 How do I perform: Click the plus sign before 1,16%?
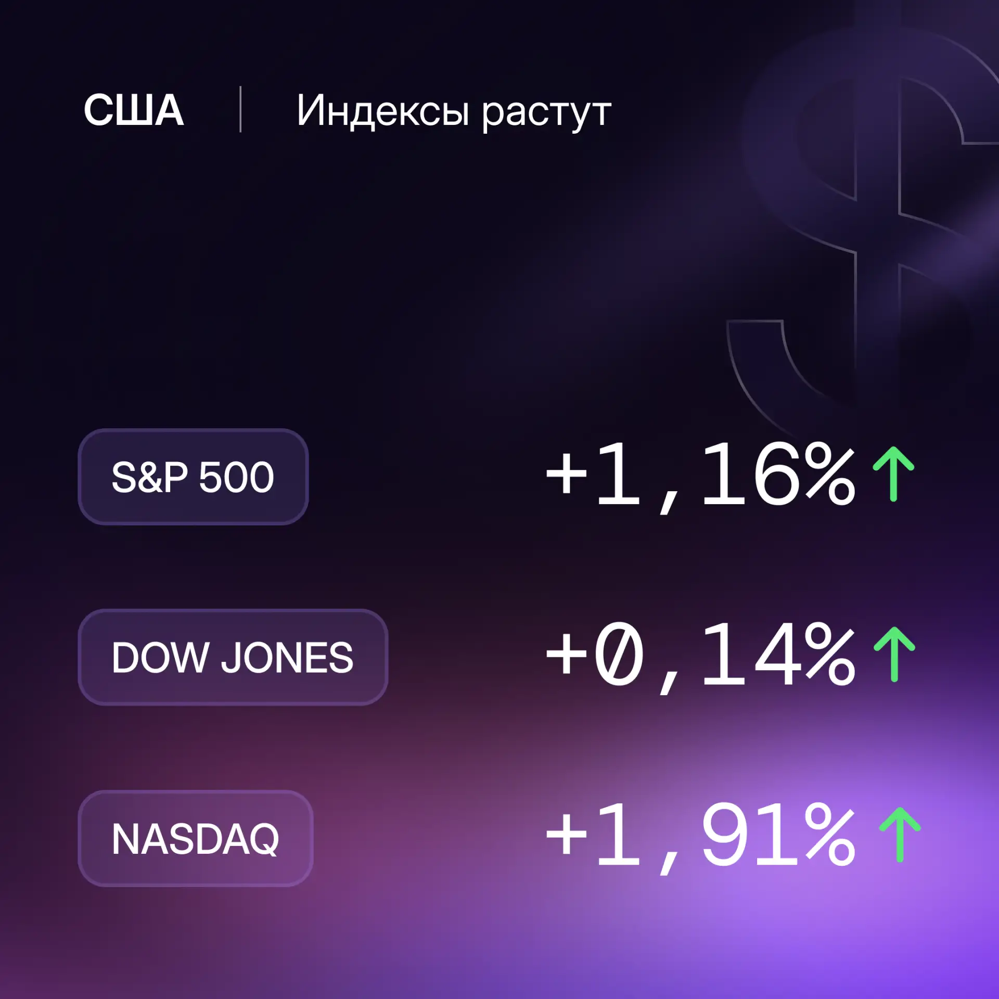[567, 473]
